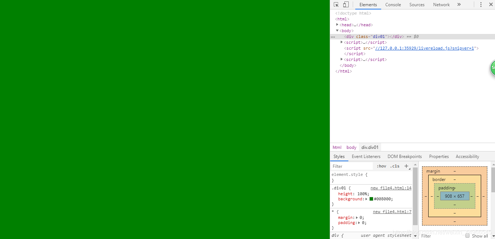Select the closing </body> tag row
The image size is (495, 239).
point(348,65)
